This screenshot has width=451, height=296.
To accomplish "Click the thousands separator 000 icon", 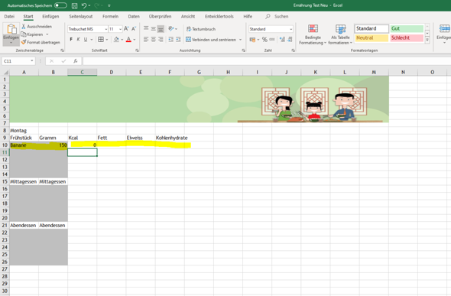I will pos(272,40).
